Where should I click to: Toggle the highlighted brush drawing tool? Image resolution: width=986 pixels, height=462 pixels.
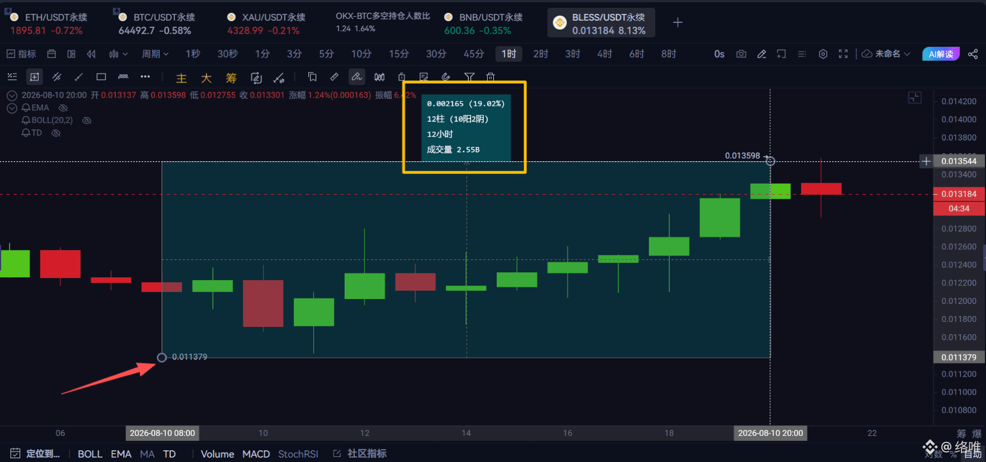tap(356, 77)
